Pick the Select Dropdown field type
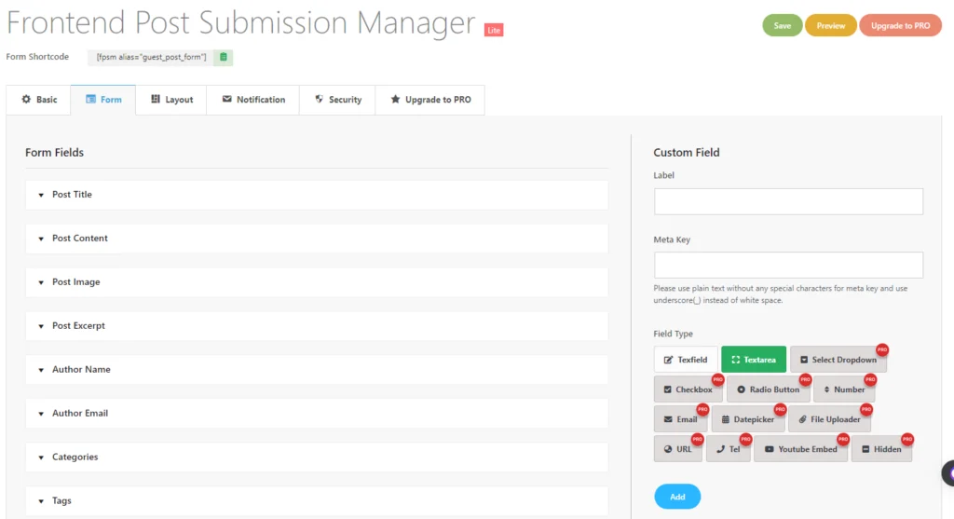This screenshot has width=954, height=519. (x=838, y=360)
